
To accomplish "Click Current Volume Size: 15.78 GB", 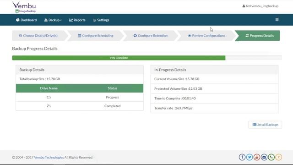I will tap(177, 79).
